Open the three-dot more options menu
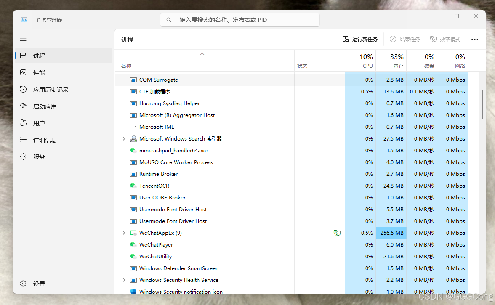The width and height of the screenshot is (495, 305). [474, 40]
